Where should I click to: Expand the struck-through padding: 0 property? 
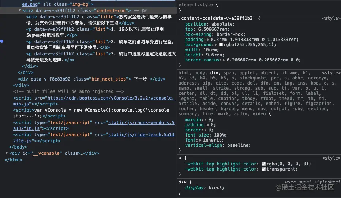pos(208,125)
